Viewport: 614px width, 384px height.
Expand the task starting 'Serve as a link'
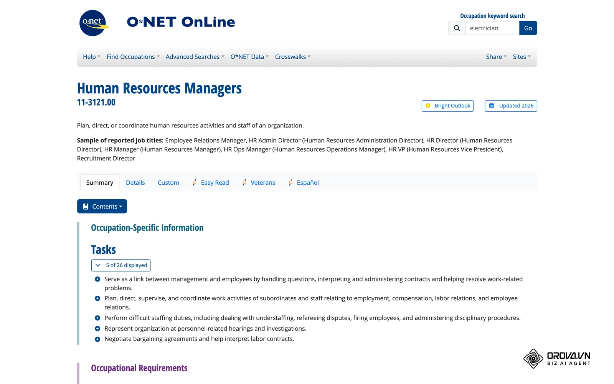(x=97, y=279)
